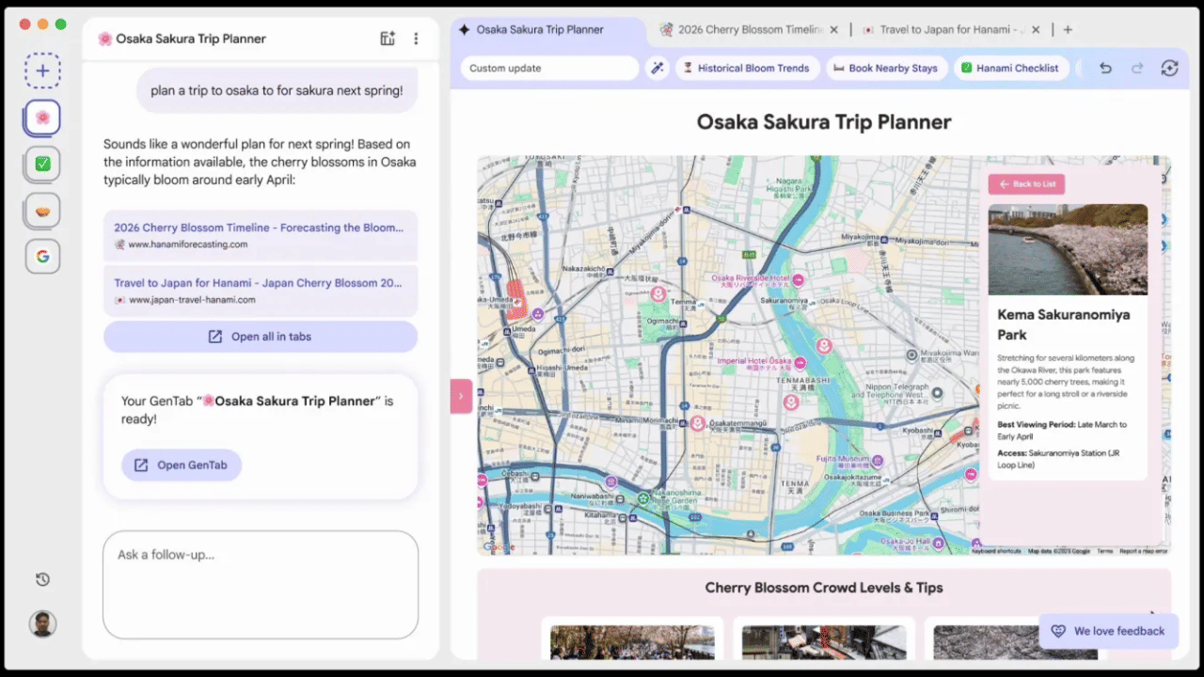Click Open all in tabs button

[x=261, y=337]
